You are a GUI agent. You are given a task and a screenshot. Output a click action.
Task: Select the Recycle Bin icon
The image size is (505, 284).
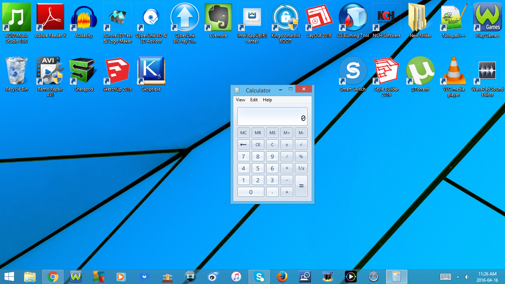coord(17,71)
